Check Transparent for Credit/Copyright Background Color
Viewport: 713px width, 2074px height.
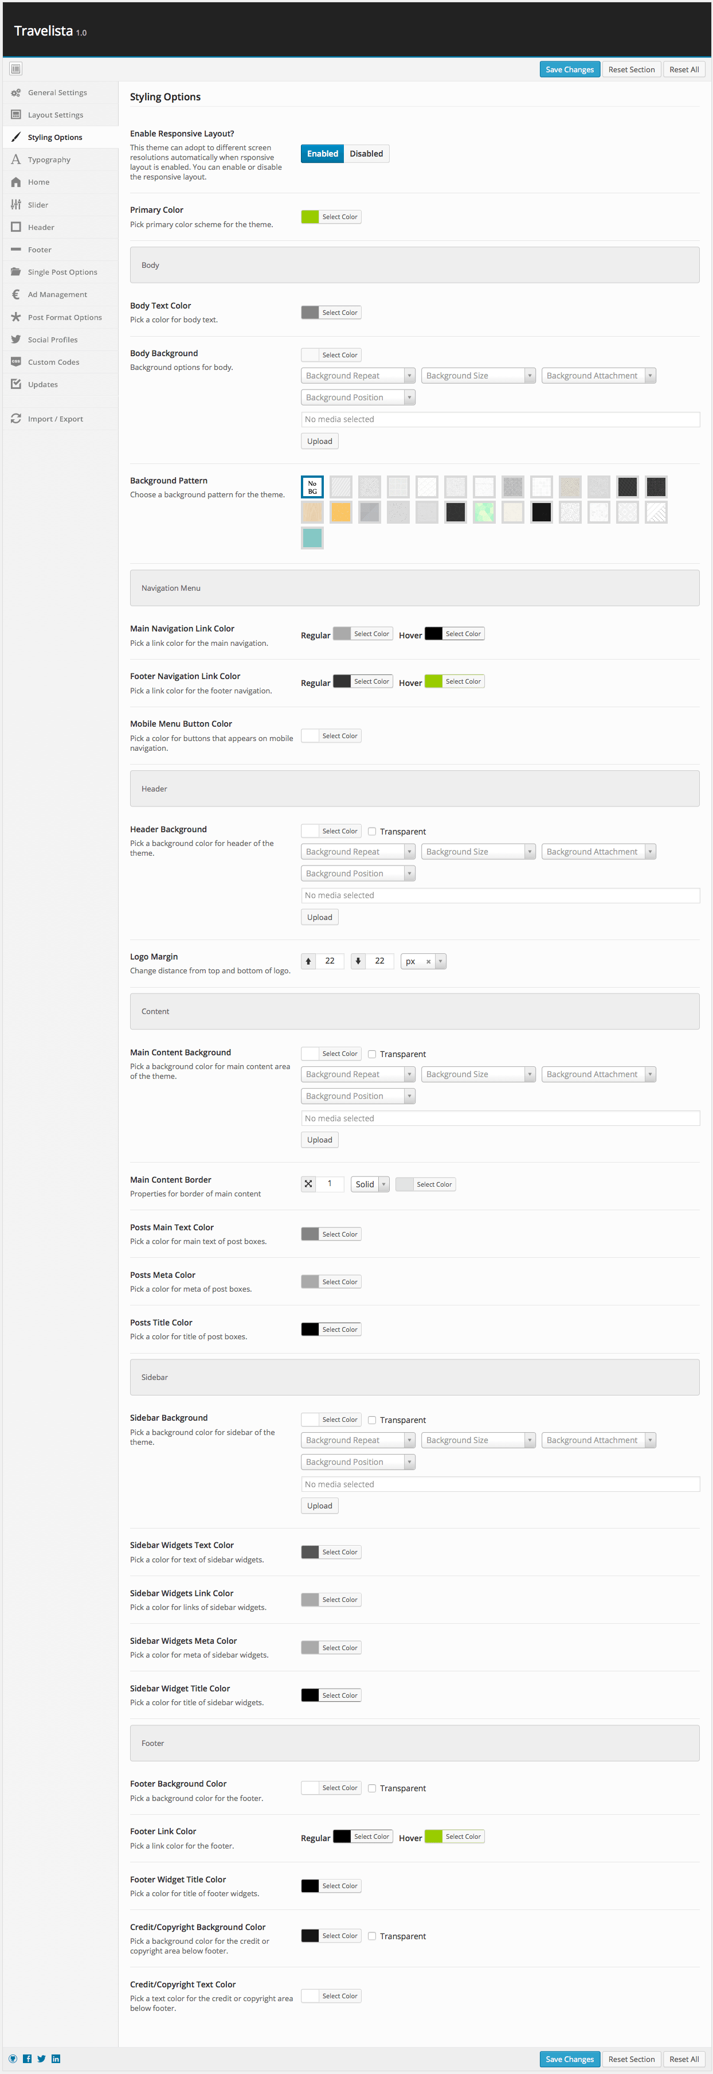point(372,1936)
